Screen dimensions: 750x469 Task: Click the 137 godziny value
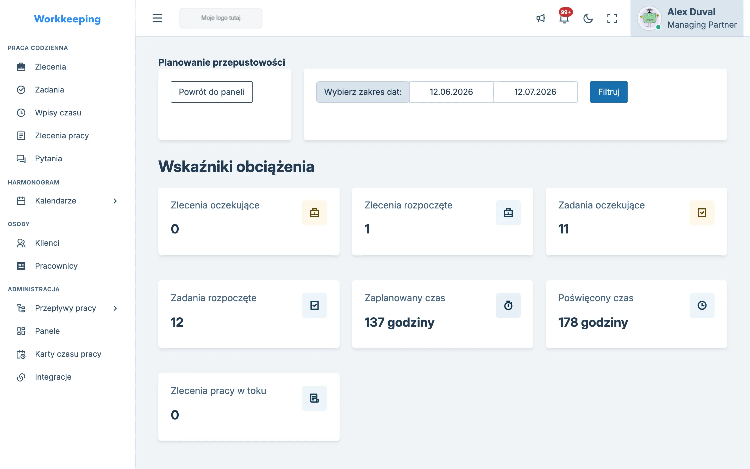point(399,322)
